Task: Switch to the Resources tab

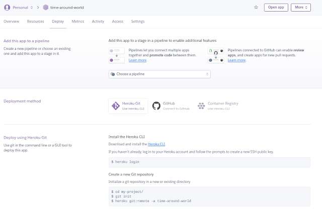Action: point(36,21)
